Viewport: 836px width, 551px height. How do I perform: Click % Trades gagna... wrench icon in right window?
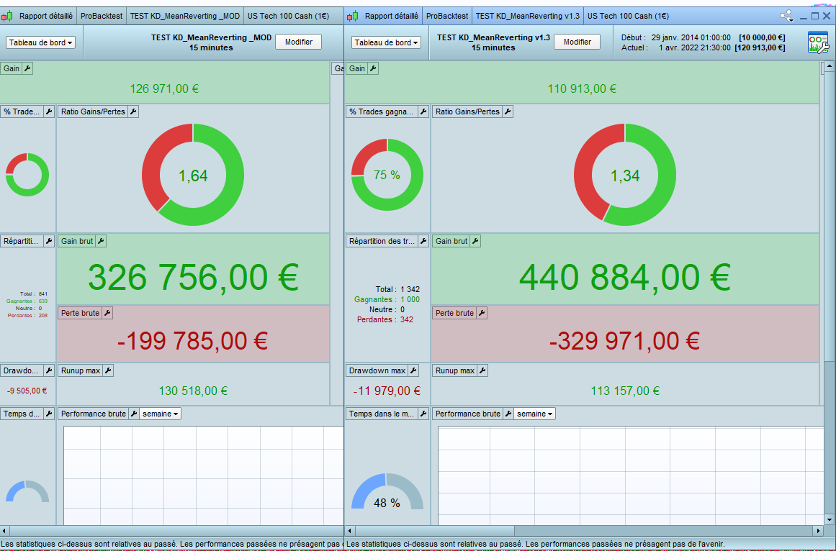(423, 111)
